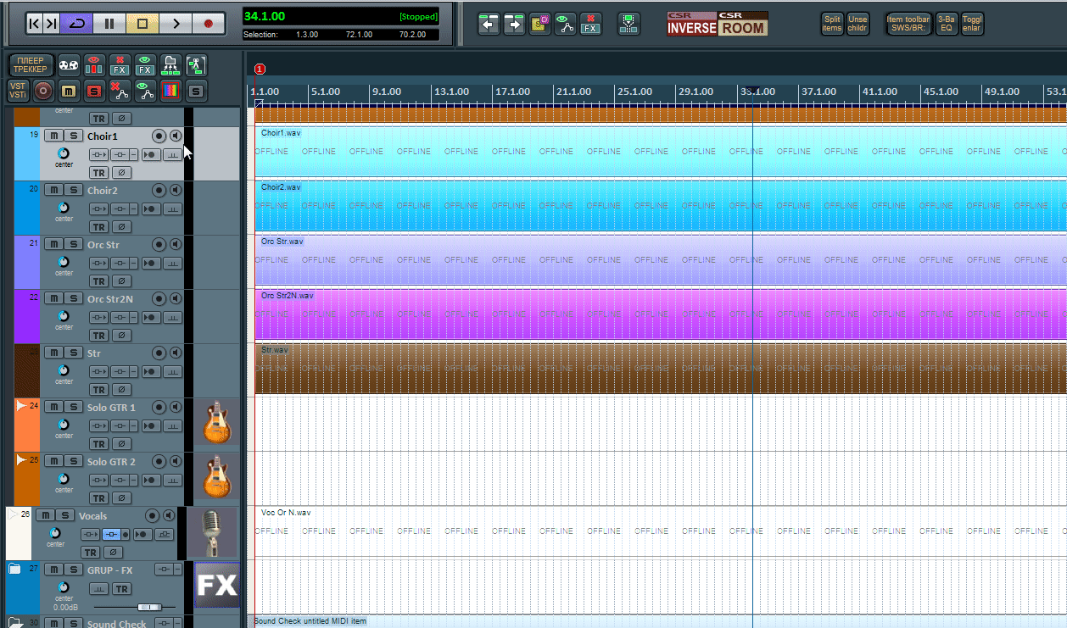Adjust the Choir2 pan knob
This screenshot has height=628, width=1067.
tap(64, 208)
